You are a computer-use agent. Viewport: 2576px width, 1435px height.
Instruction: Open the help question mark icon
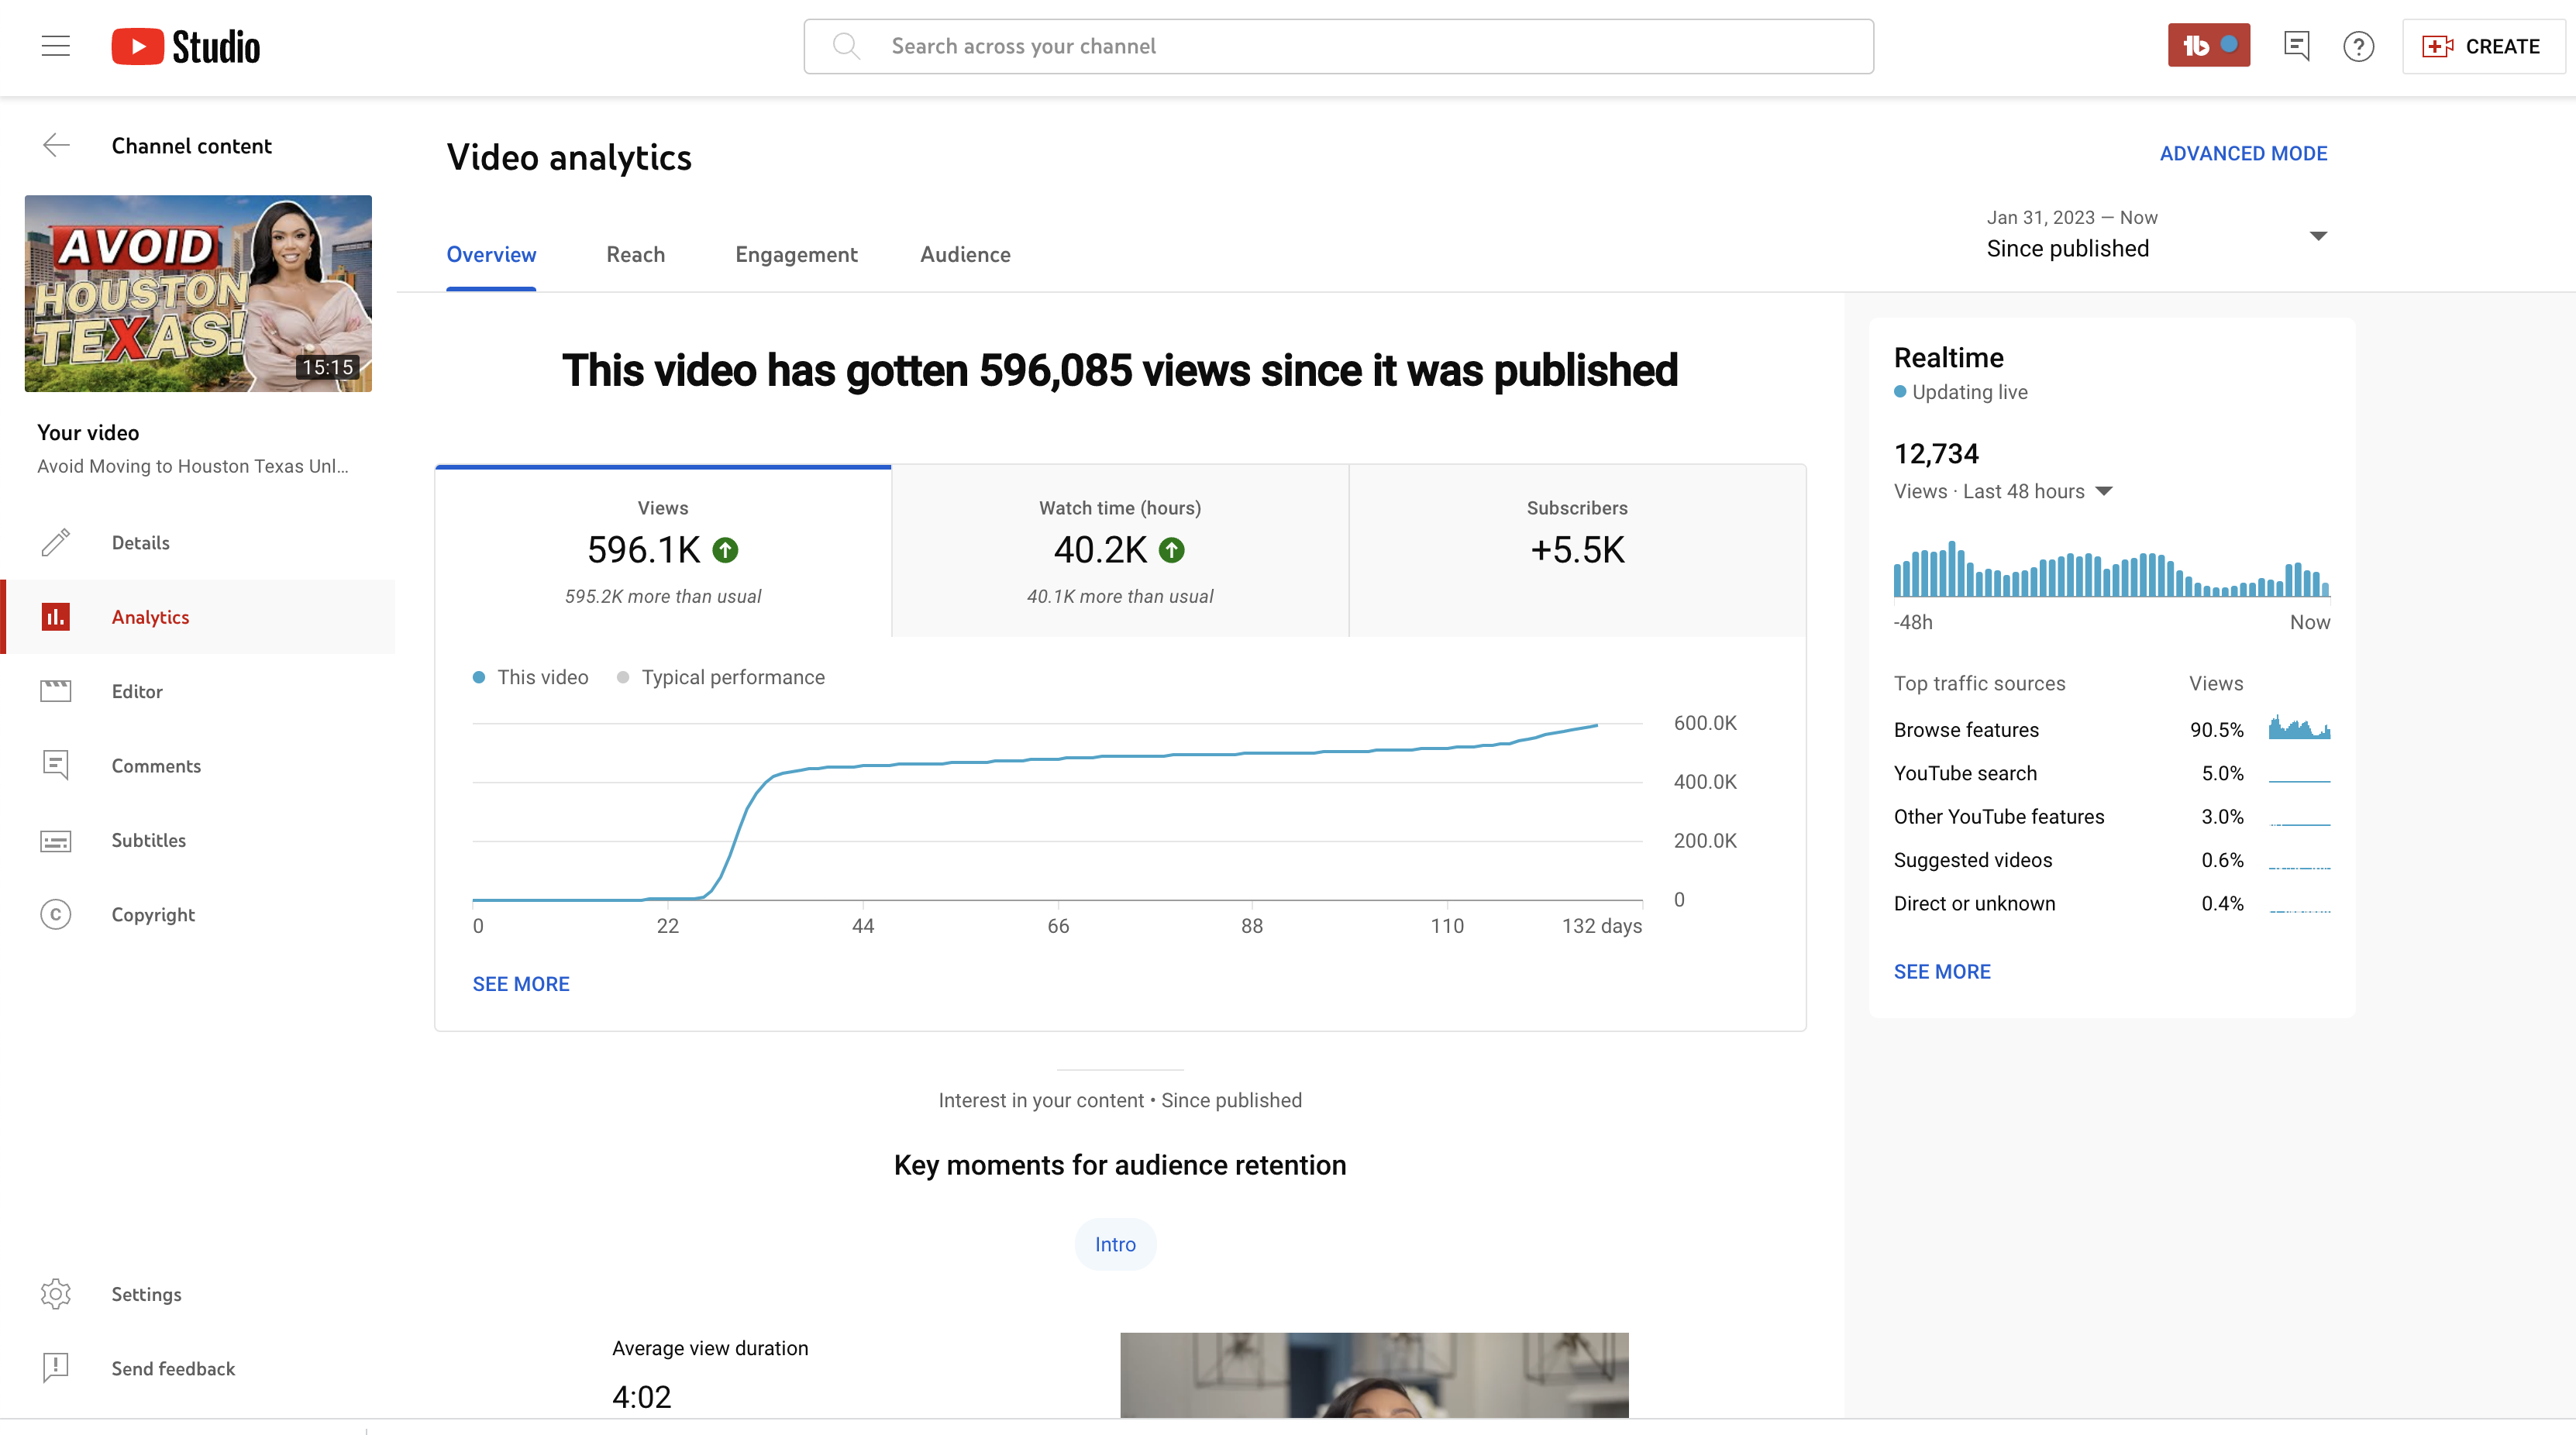click(2358, 46)
